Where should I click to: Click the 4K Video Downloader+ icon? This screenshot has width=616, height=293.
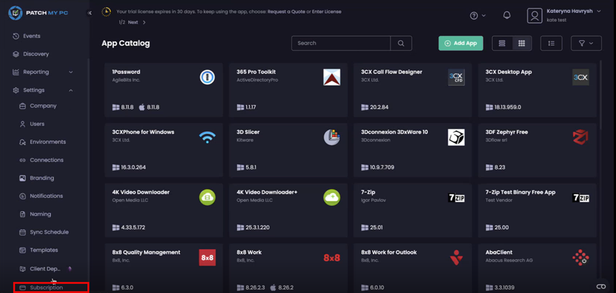(332, 197)
